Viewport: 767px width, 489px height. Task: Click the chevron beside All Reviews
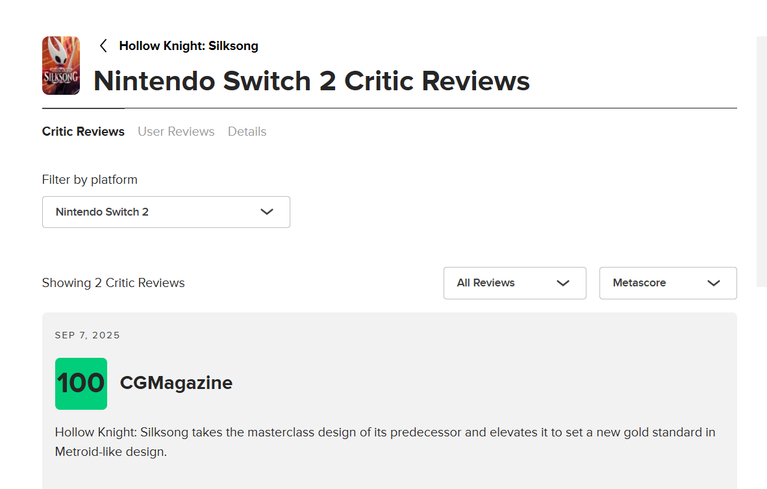(563, 283)
